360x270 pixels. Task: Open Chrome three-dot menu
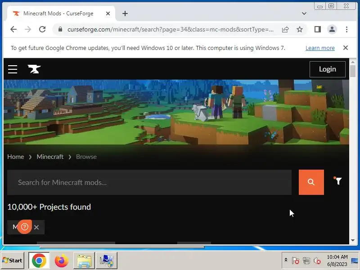[x=346, y=29]
